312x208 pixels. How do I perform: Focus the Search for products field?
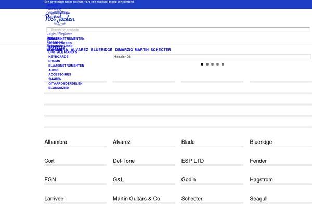pos(178,30)
